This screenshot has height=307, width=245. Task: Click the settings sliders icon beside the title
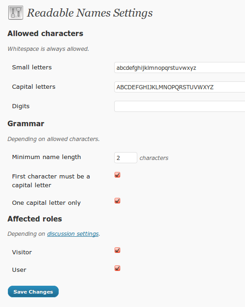click(16, 13)
